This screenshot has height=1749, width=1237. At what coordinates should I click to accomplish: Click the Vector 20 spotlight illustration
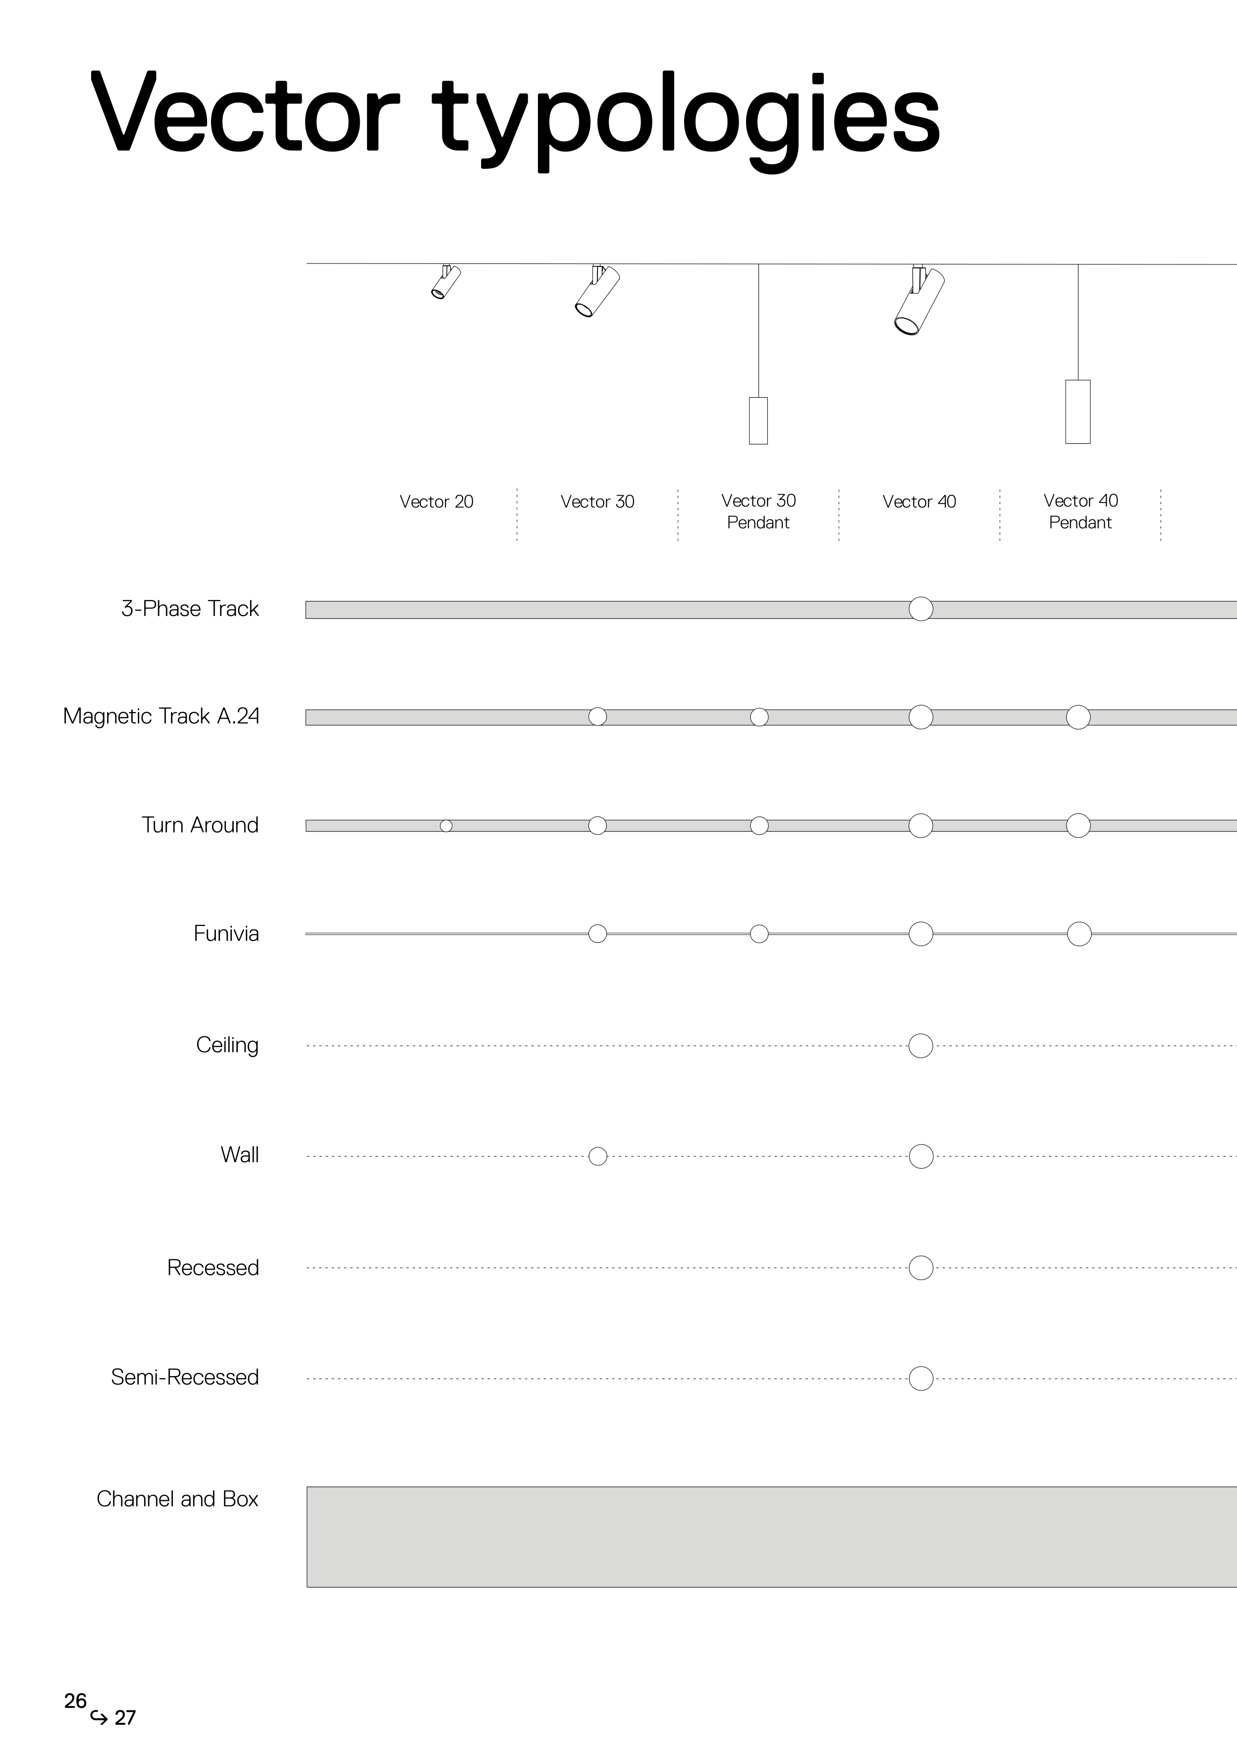pyautogui.click(x=446, y=282)
